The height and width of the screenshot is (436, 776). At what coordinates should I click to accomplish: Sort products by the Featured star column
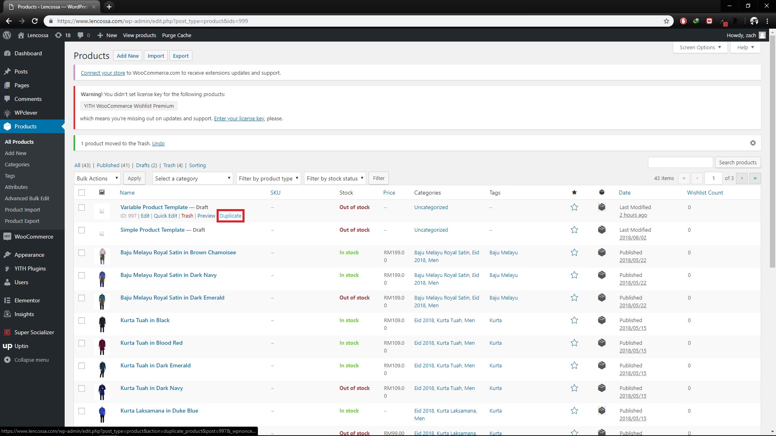pyautogui.click(x=574, y=193)
